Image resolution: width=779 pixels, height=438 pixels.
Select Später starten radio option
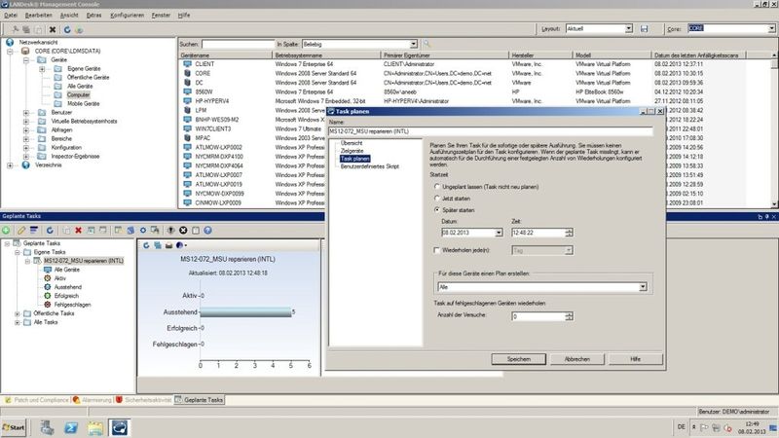pyautogui.click(x=437, y=210)
